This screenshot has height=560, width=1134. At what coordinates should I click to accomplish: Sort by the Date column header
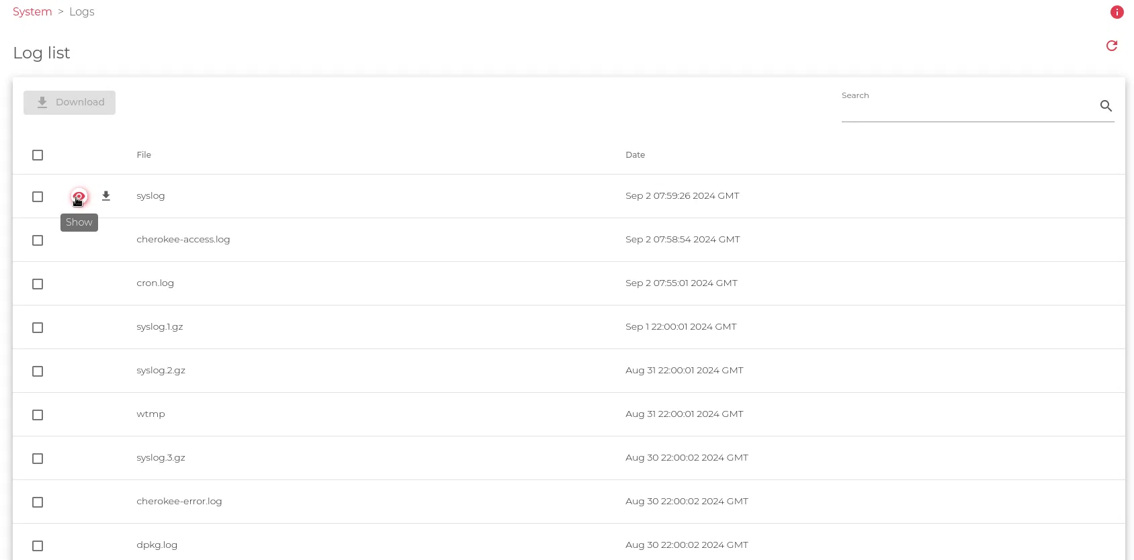tap(635, 155)
